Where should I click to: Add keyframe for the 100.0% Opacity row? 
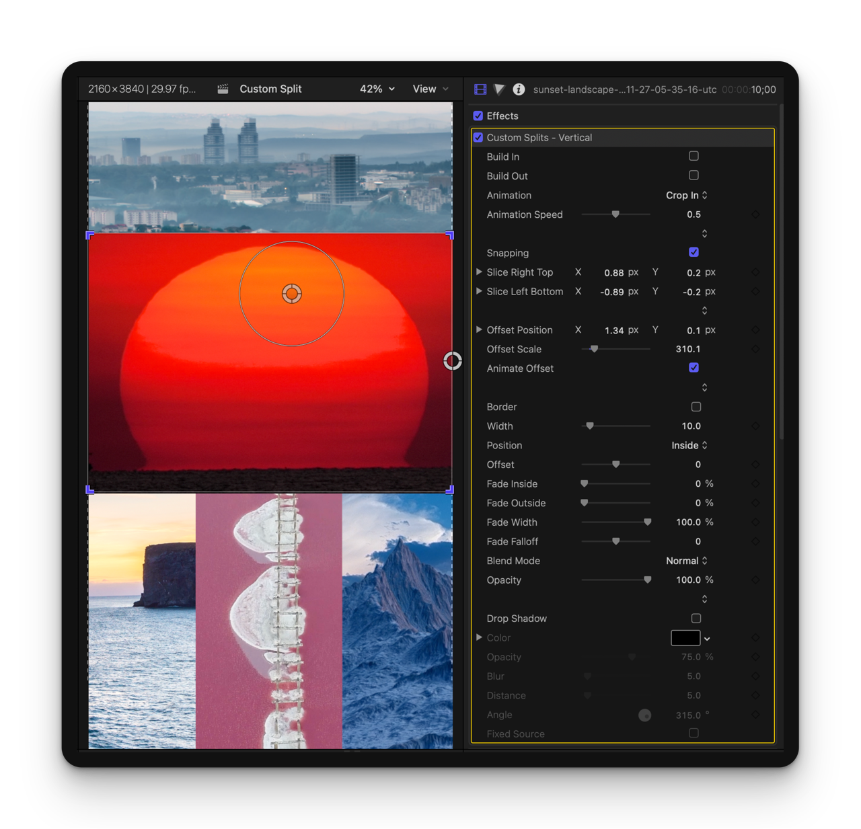755,580
